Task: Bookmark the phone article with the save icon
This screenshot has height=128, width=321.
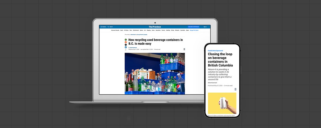Action: point(235,89)
